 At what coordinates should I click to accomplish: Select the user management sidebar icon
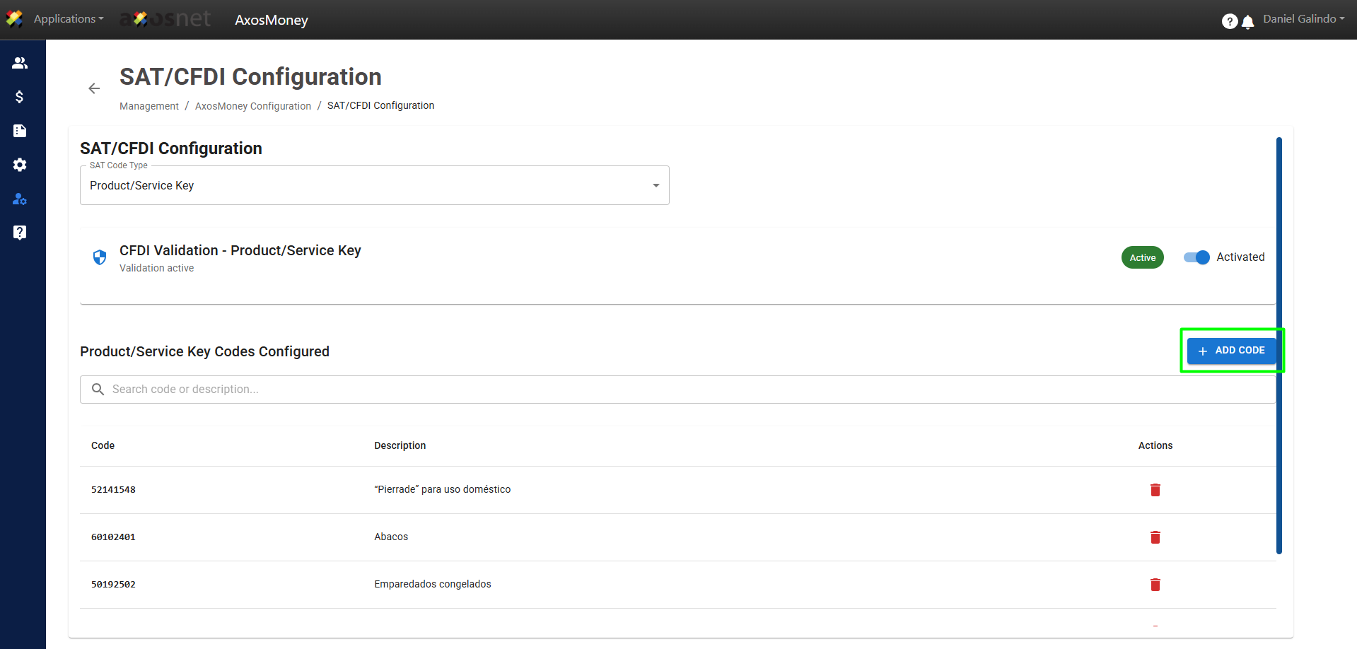pos(20,199)
